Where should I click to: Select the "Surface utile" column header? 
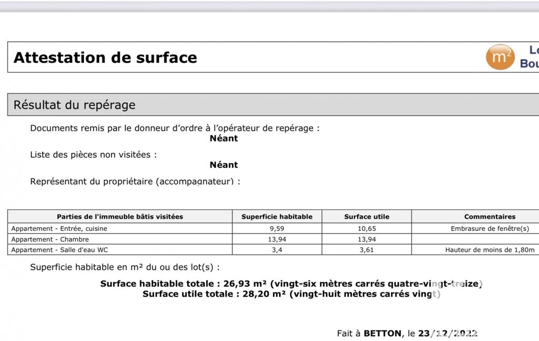point(367,217)
